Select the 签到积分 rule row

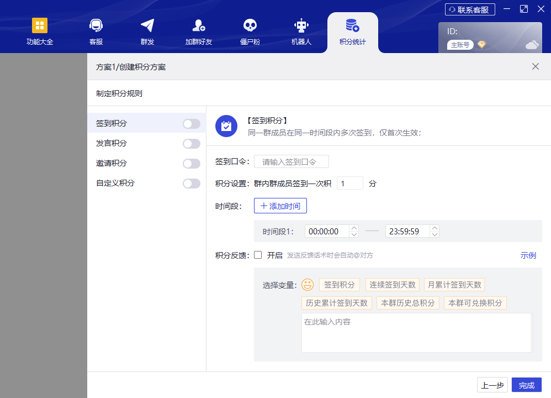(146, 123)
